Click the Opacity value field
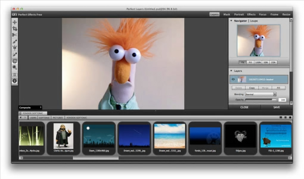This screenshot has width=304, height=179. pyautogui.click(x=283, y=100)
